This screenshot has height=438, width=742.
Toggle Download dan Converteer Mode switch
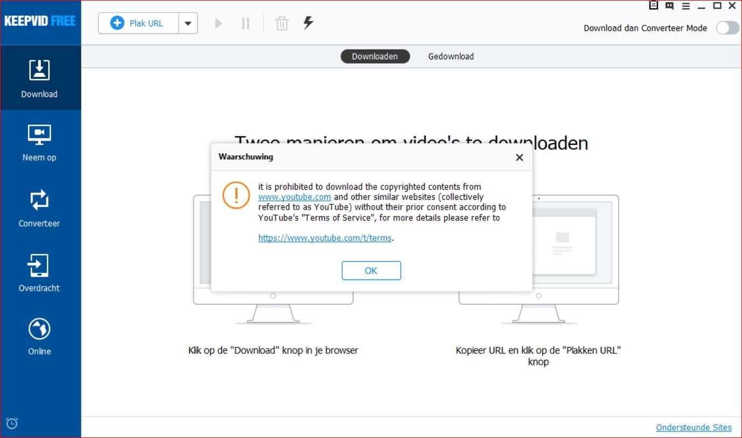click(x=727, y=28)
